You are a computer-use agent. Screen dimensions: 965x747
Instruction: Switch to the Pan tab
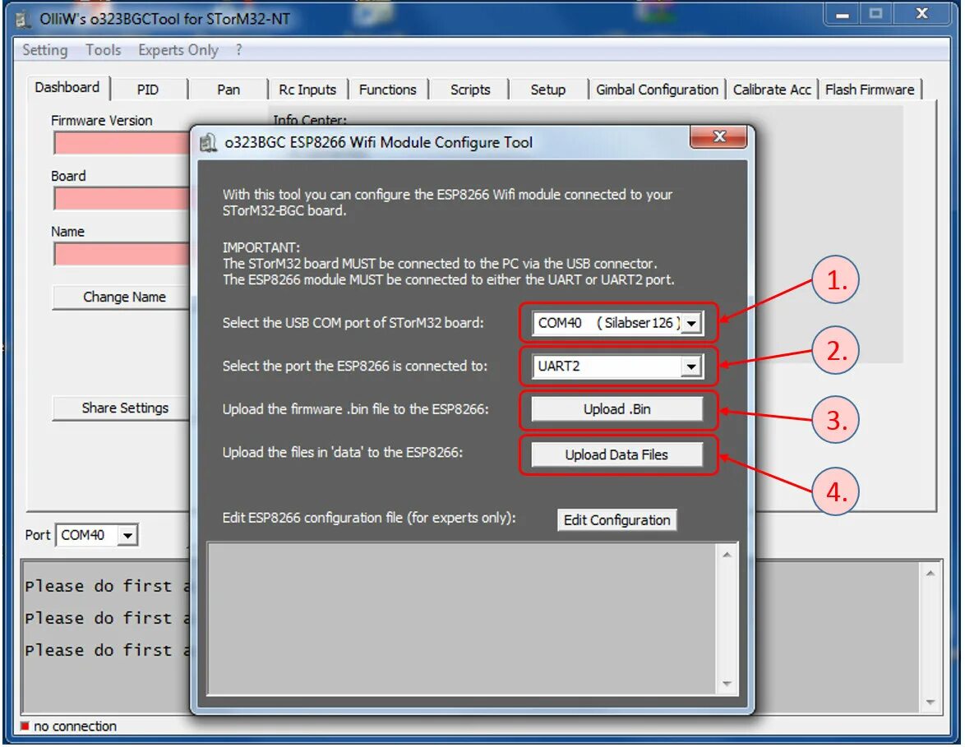point(229,90)
